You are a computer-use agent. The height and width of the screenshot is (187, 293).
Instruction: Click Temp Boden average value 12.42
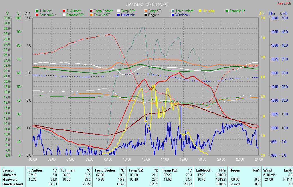click(120, 184)
